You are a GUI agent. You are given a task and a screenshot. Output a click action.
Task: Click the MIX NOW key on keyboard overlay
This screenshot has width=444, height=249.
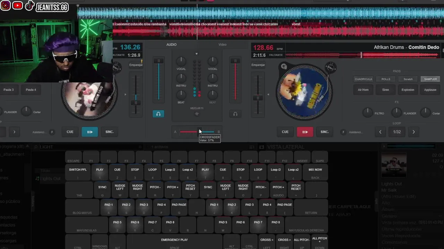pos(315,172)
